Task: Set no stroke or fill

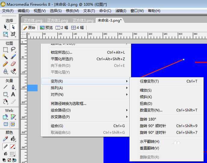Action: click(x=9, y=160)
